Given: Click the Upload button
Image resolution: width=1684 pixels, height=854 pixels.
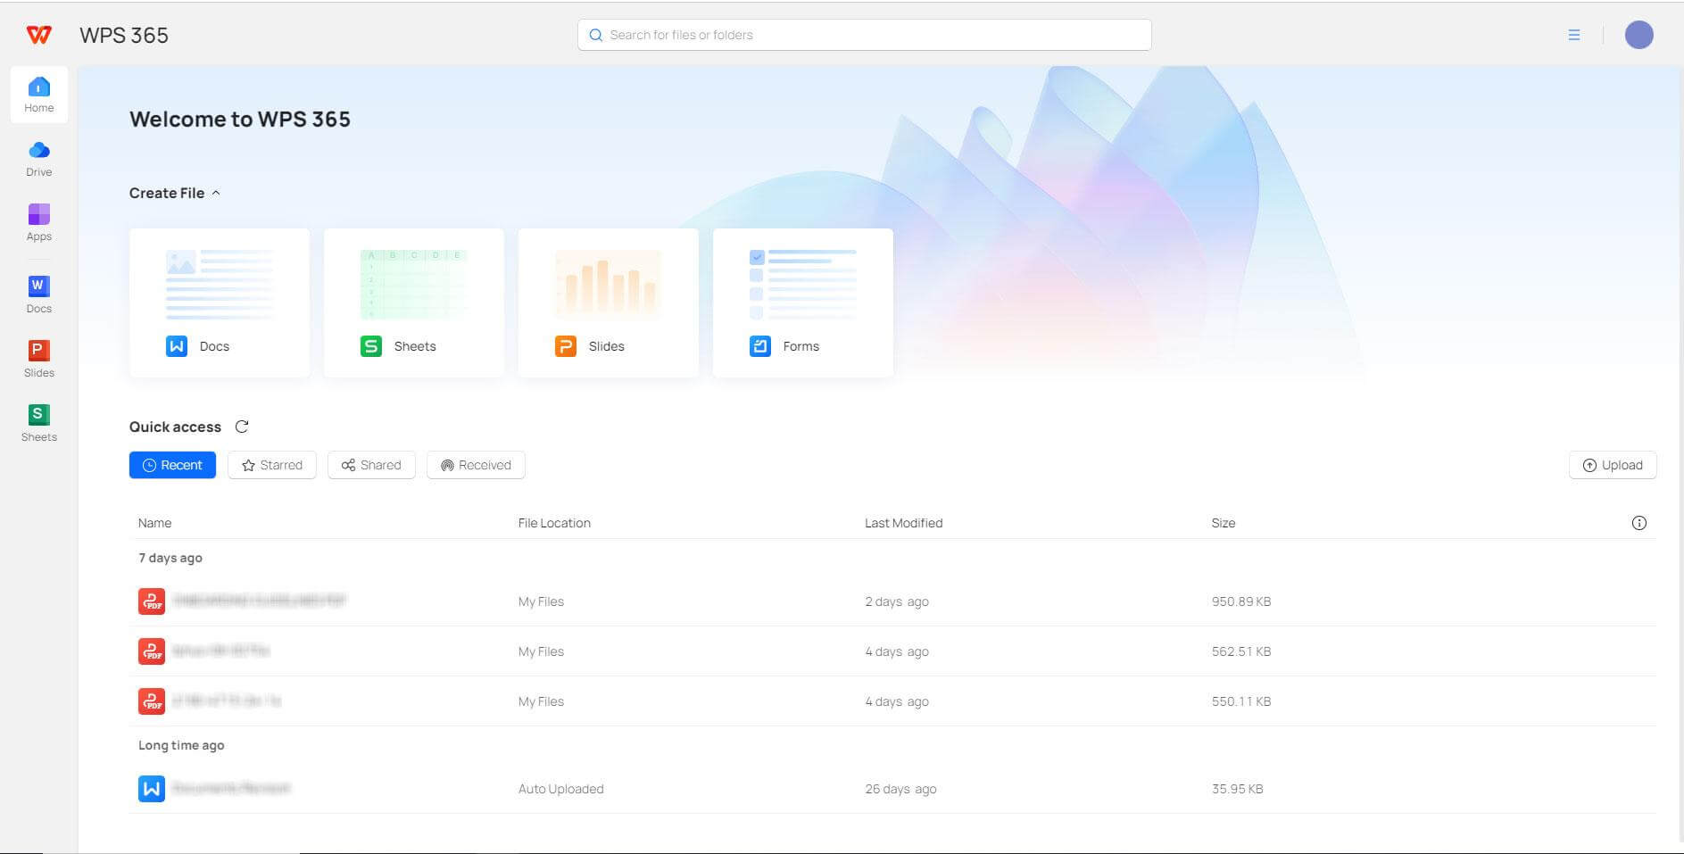Looking at the screenshot, I should point(1613,465).
